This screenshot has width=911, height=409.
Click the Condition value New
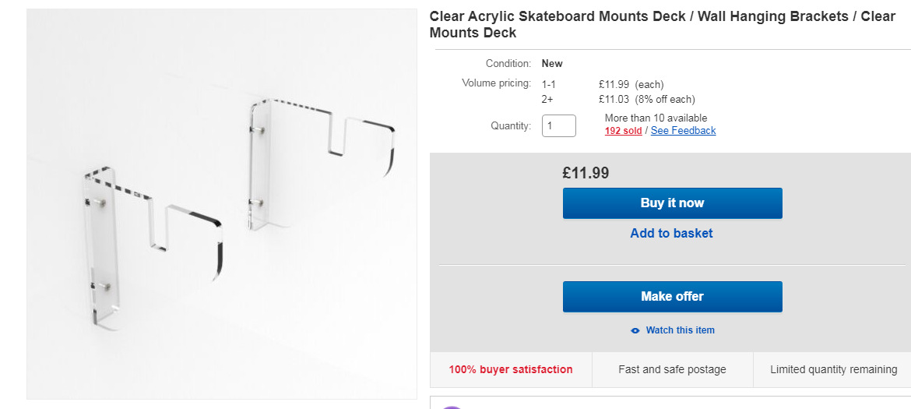tap(552, 63)
